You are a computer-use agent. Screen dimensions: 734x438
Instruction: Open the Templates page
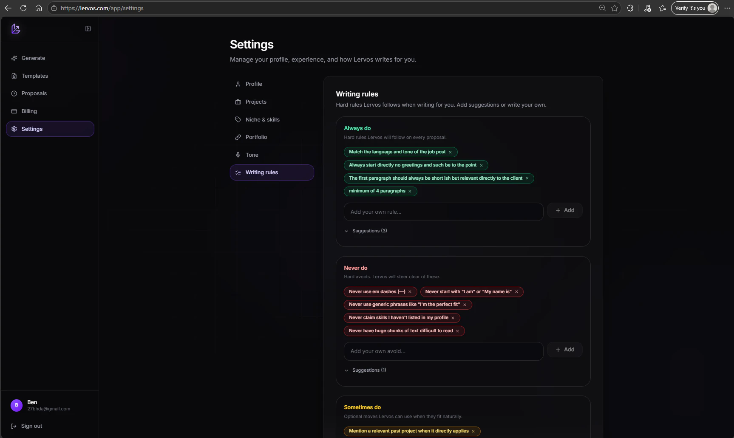50,76
